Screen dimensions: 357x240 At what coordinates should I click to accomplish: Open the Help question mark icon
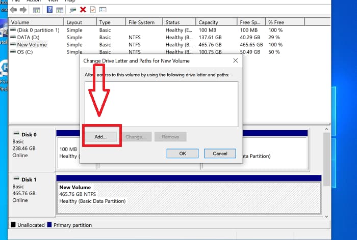click(x=49, y=10)
